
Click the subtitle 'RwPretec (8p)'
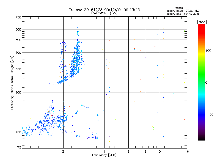click(104, 13)
